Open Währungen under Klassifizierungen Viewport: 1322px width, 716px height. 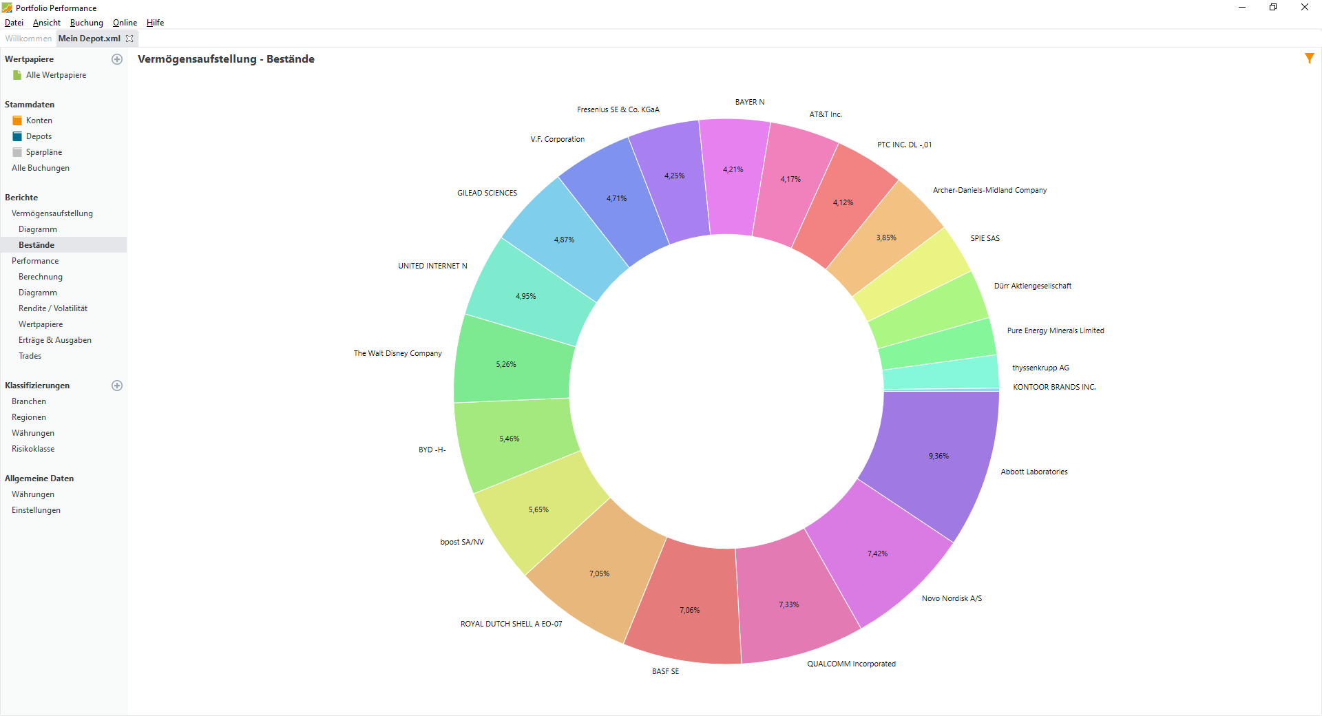(33, 433)
